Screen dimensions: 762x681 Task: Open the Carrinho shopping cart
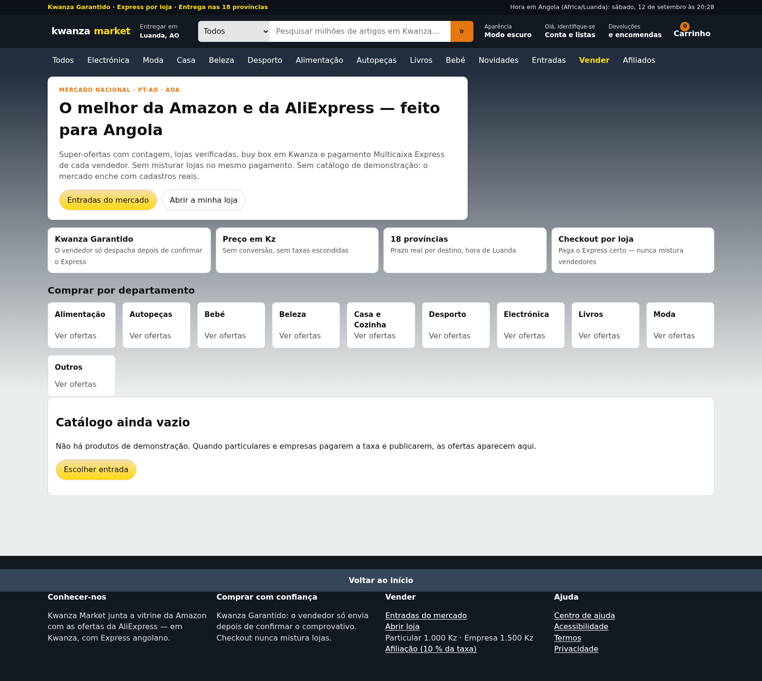point(692,31)
